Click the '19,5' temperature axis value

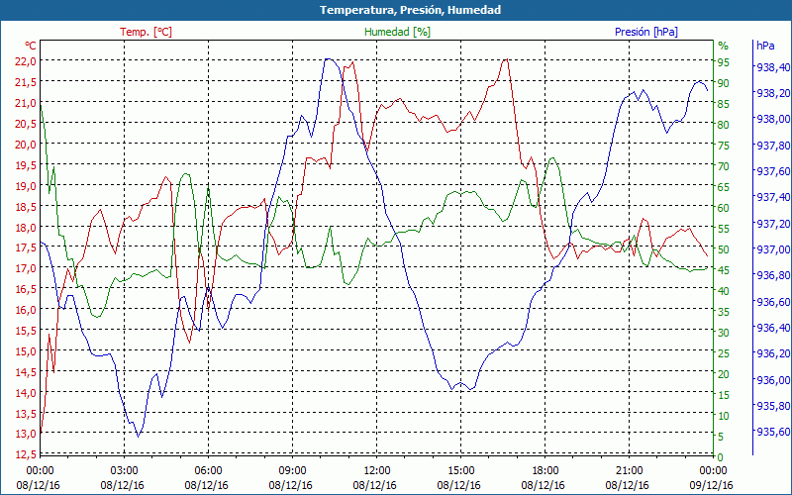pos(26,164)
